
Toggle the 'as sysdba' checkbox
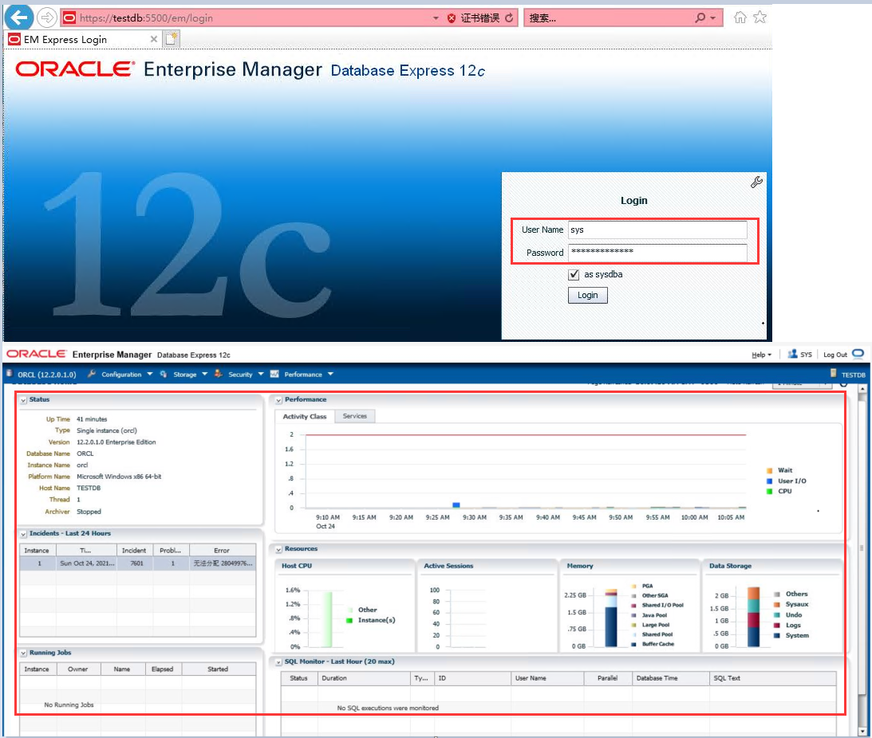[574, 274]
